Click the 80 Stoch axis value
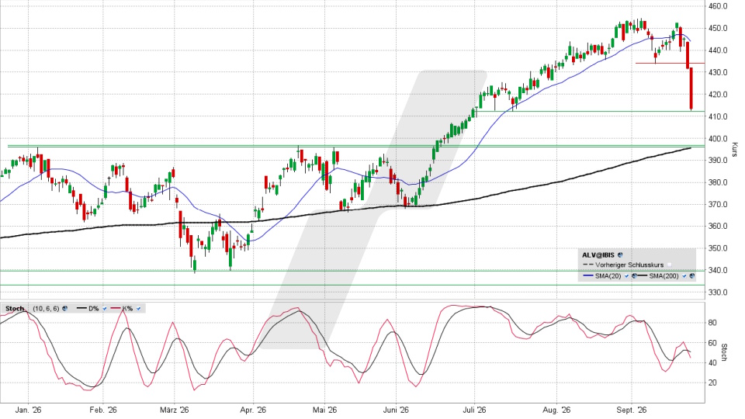 coord(712,323)
